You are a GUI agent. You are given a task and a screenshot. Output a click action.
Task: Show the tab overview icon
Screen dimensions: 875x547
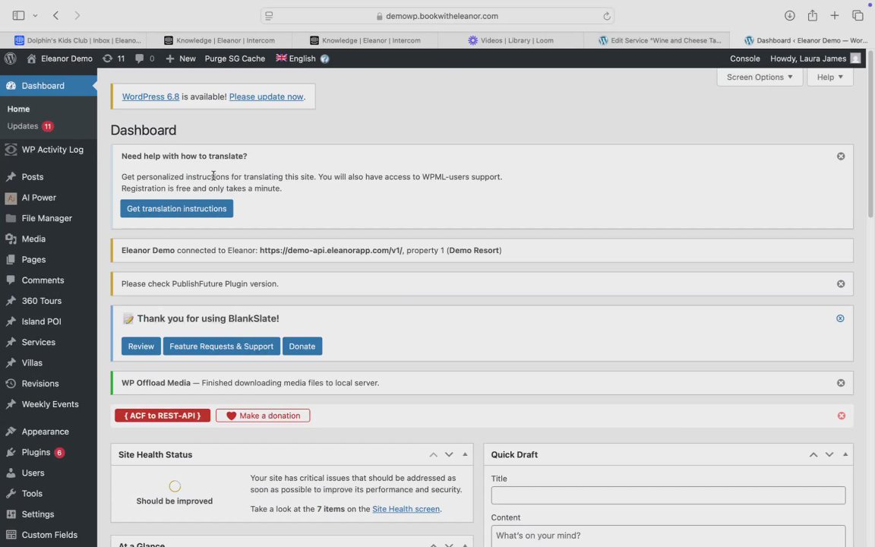tap(858, 16)
